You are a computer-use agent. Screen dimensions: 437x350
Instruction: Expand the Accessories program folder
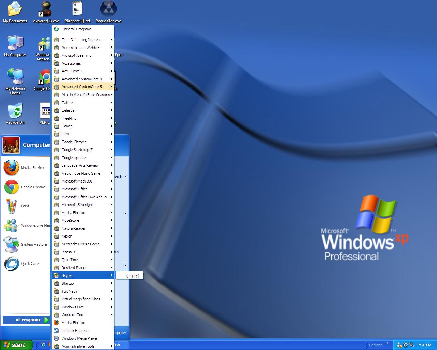coord(83,63)
